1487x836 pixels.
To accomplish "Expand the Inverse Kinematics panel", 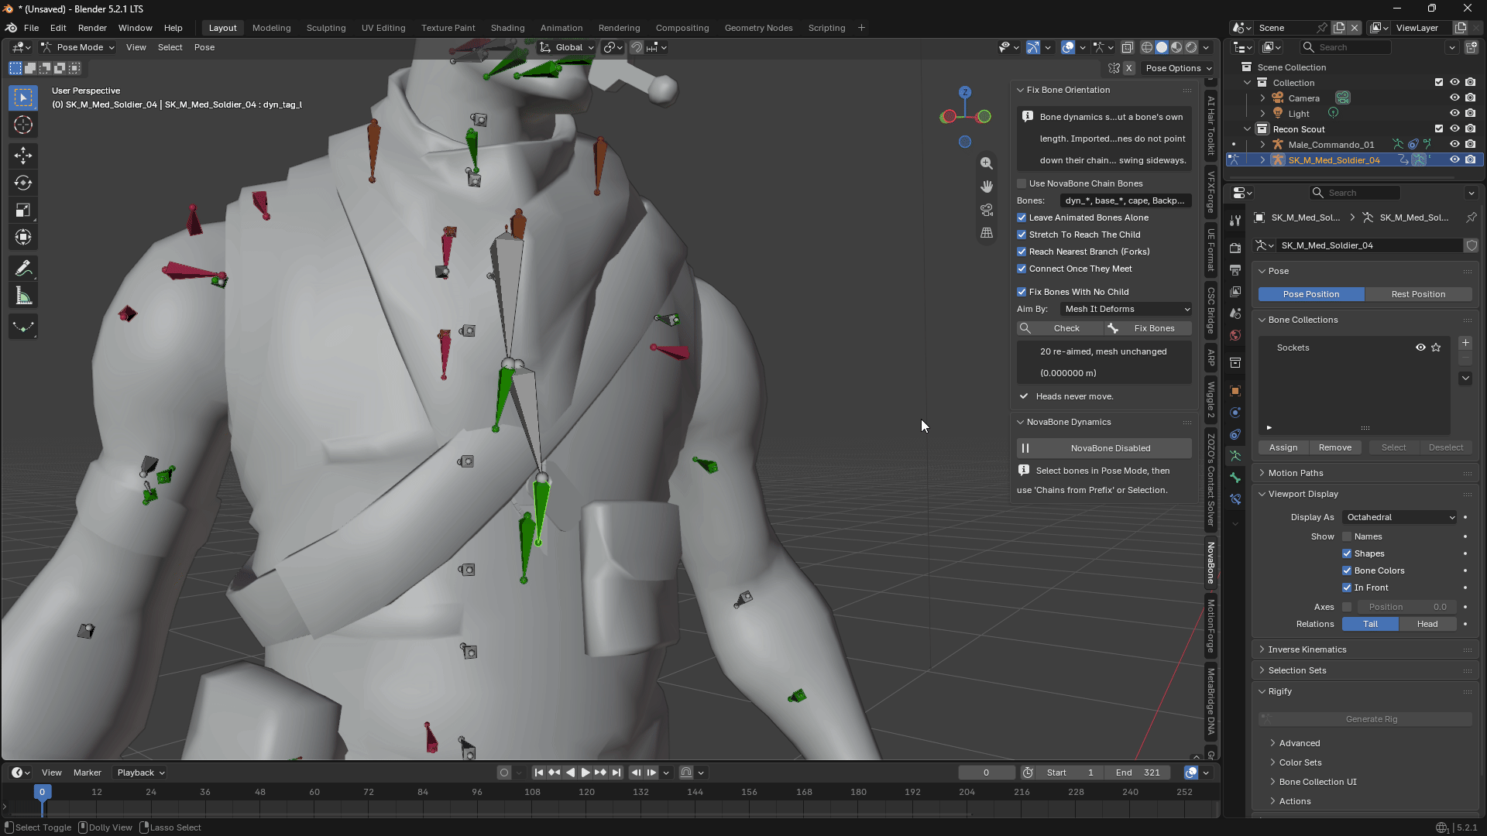I will point(1307,649).
